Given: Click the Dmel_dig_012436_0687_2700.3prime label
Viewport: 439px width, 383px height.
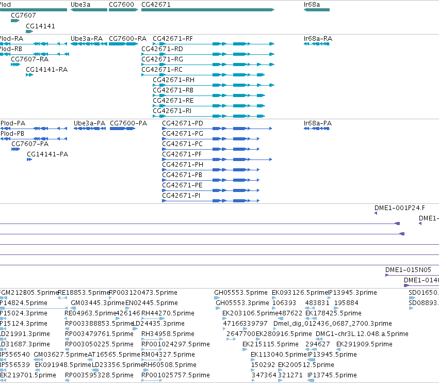Looking at the screenshot, I should (333, 324).
